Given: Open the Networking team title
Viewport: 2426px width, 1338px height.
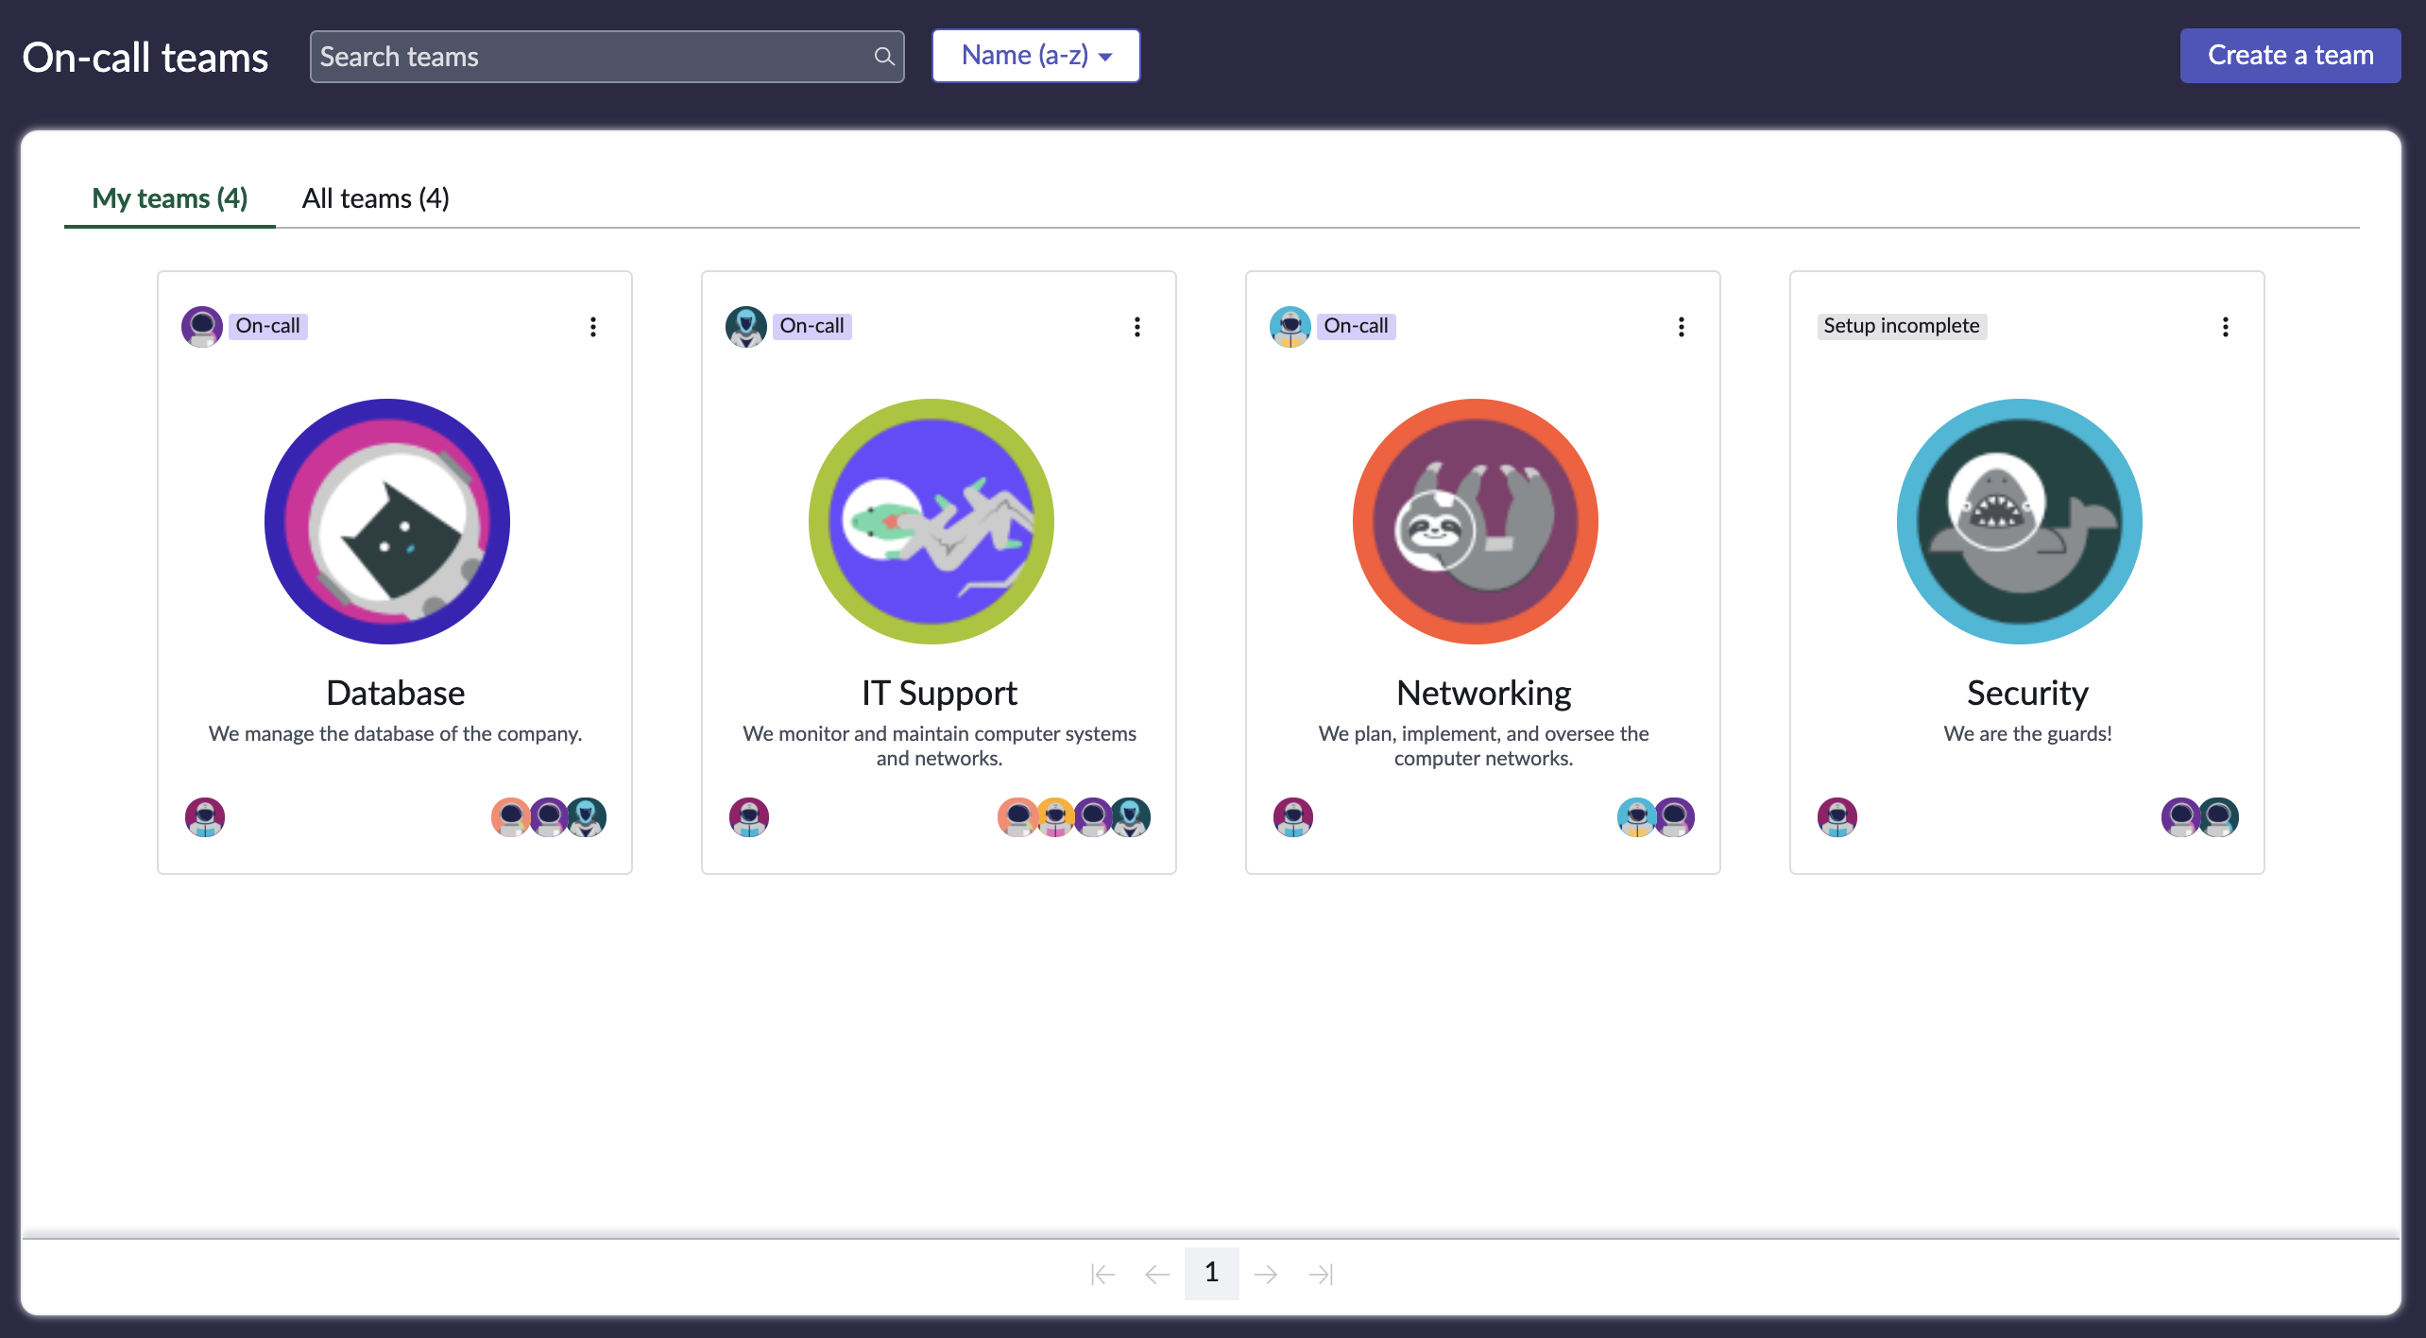Looking at the screenshot, I should point(1483,693).
